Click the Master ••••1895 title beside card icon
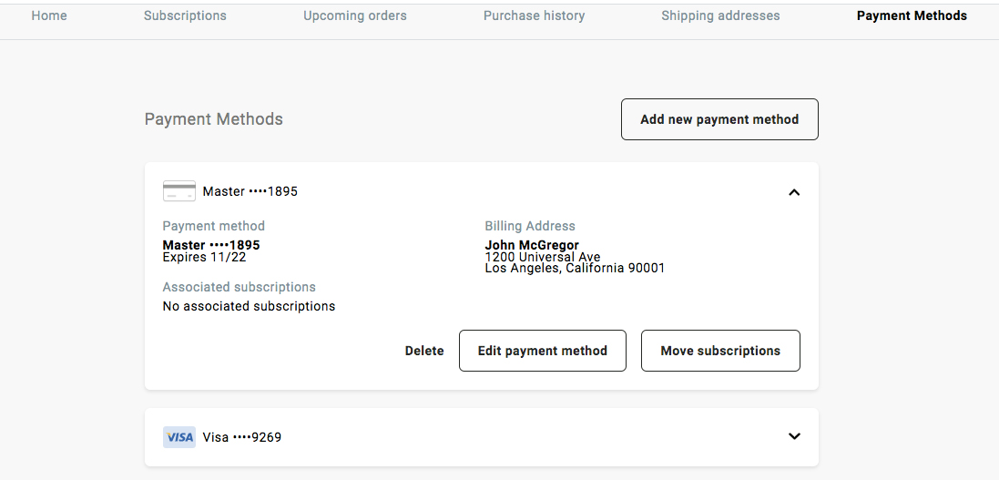This screenshot has height=480, width=999. 250,191
